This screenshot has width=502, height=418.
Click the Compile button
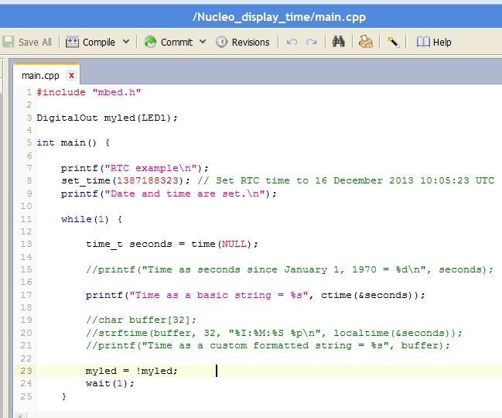click(x=98, y=42)
